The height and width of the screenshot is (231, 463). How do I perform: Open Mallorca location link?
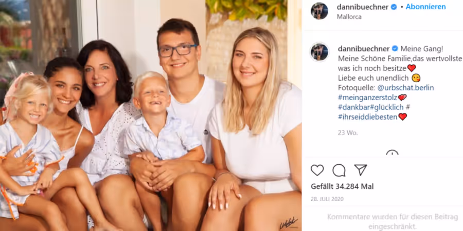[x=349, y=17]
